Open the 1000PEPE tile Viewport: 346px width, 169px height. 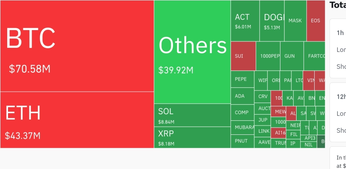click(268, 56)
